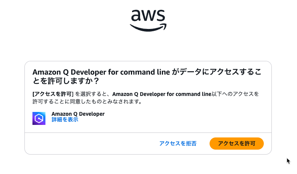This screenshot has width=297, height=174.
Task: Click the sentence 許可することに同意したものとみなされます。
Action: [87, 102]
